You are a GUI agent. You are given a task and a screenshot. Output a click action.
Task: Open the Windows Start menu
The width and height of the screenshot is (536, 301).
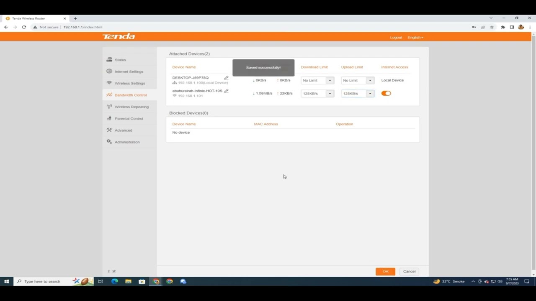point(6,281)
